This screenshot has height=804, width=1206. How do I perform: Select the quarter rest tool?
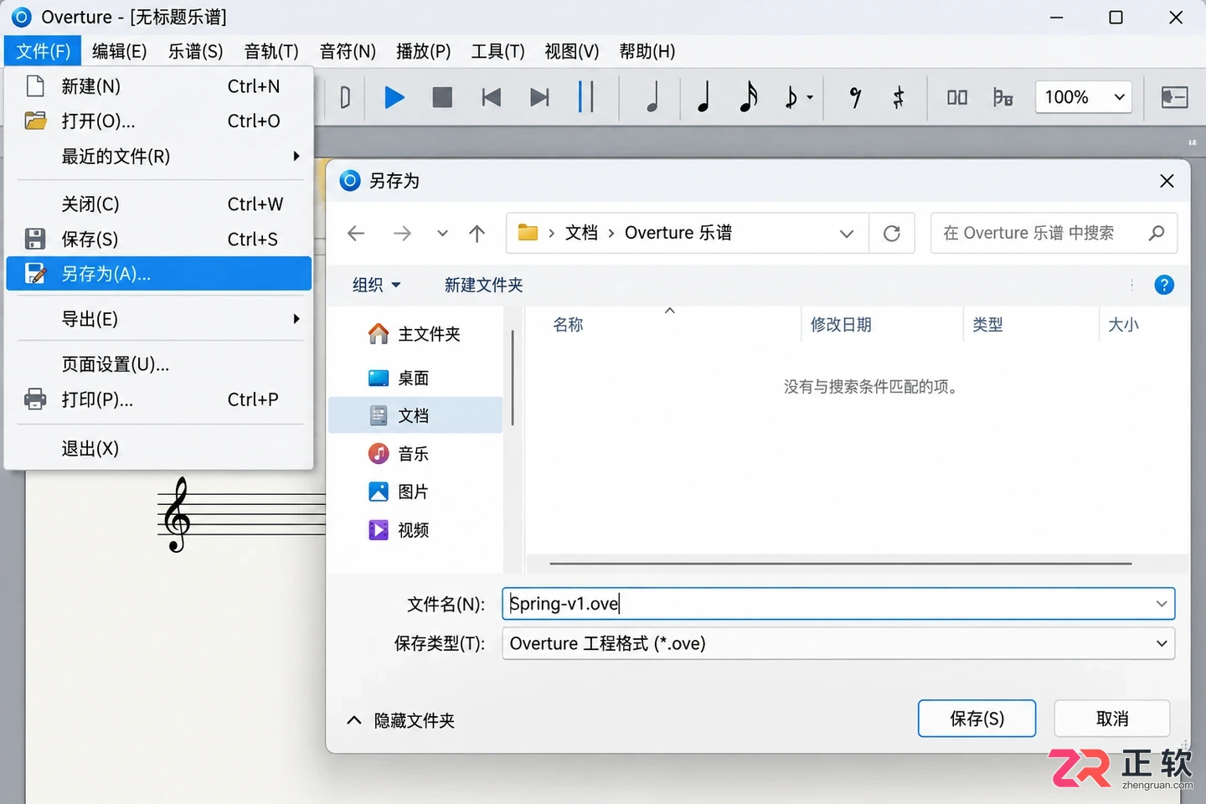click(898, 98)
